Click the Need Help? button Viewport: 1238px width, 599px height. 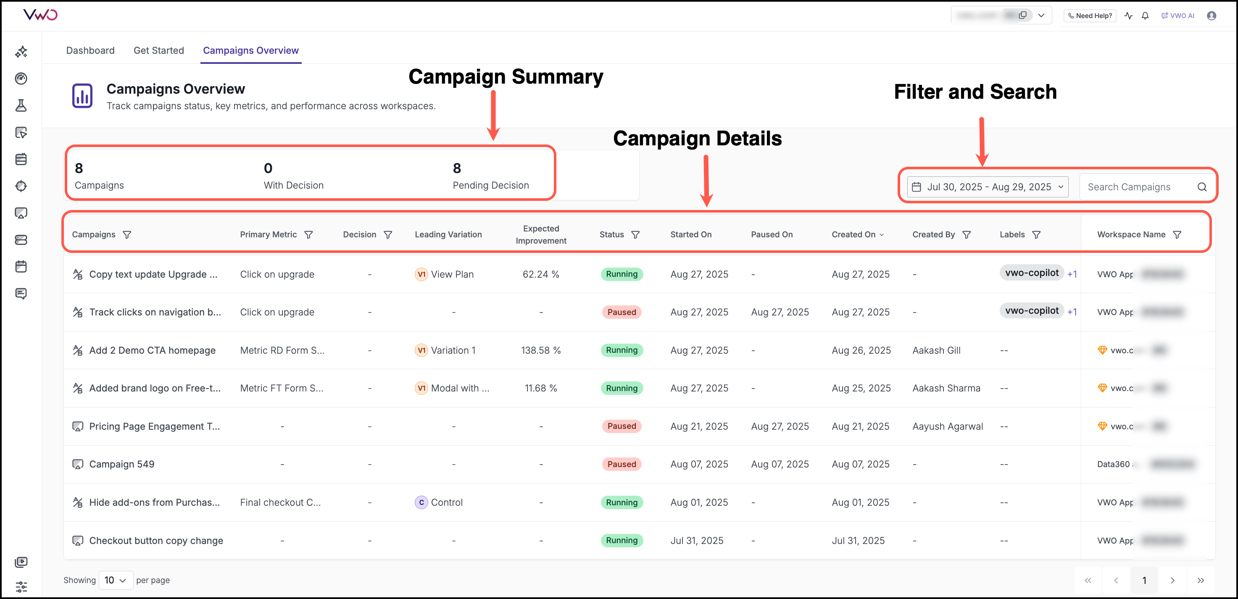pos(1090,16)
